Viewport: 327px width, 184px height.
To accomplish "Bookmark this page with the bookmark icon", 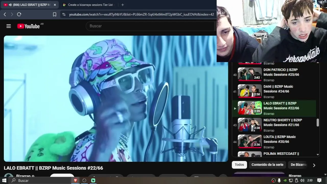I will pyautogui.click(x=54, y=14).
